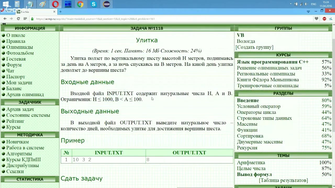Open Speed Dial grid icon
Viewport: 335px width, 188px height.
coord(25,19)
